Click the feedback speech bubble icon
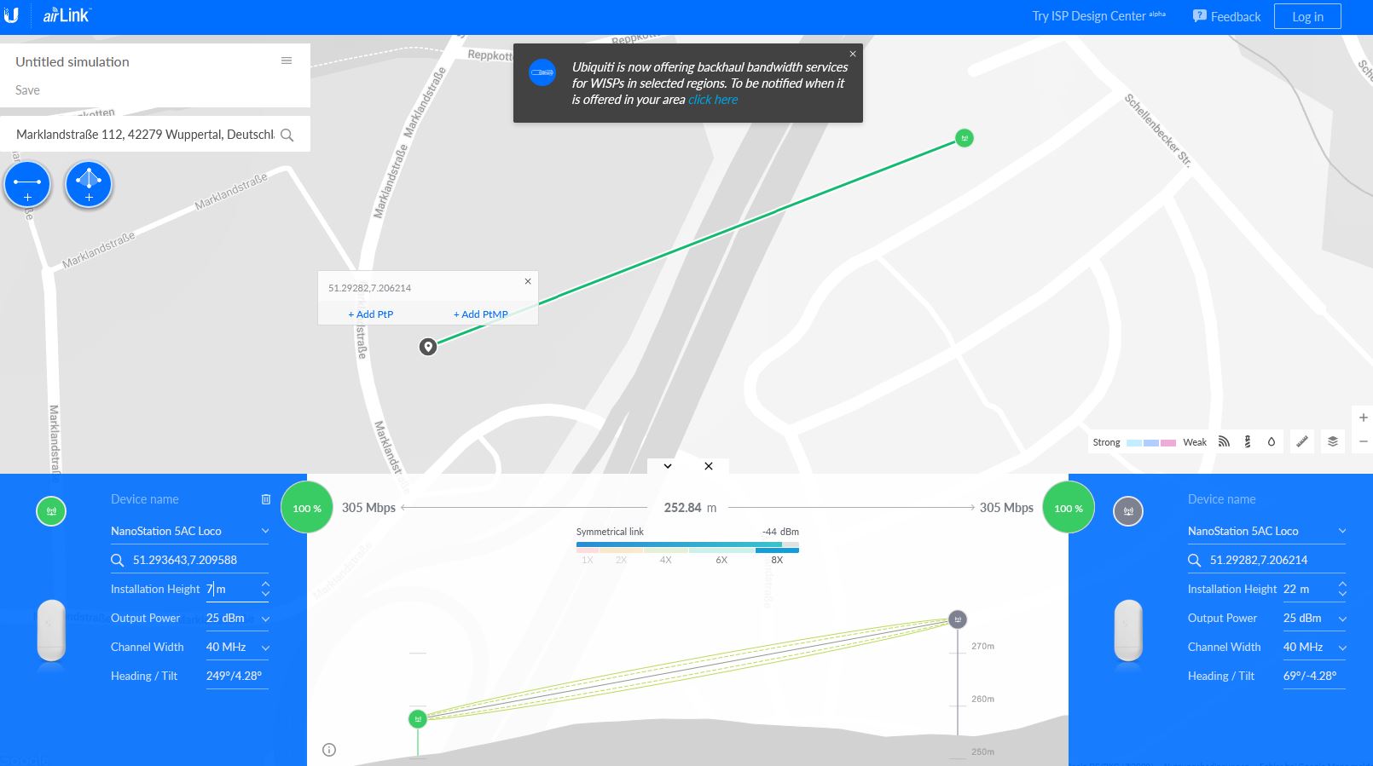 [1199, 16]
